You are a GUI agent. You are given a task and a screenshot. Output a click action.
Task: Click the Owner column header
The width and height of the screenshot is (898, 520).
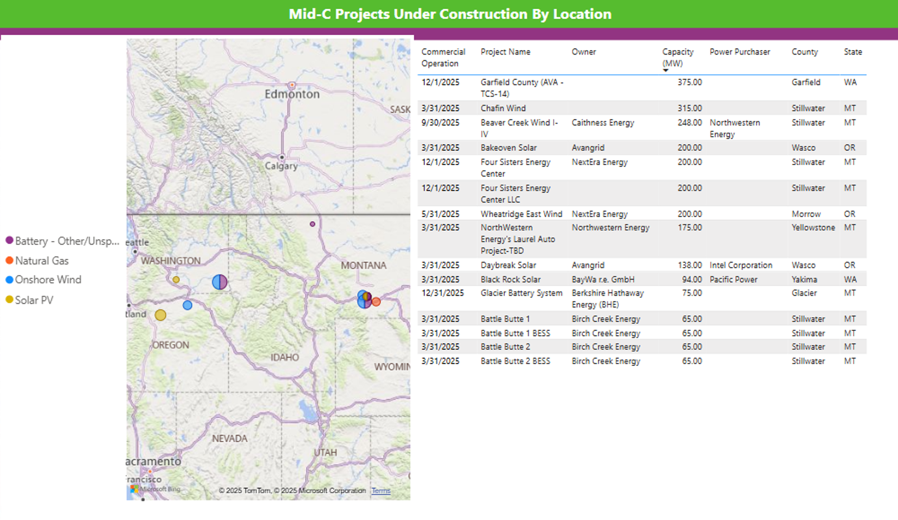pyautogui.click(x=584, y=52)
